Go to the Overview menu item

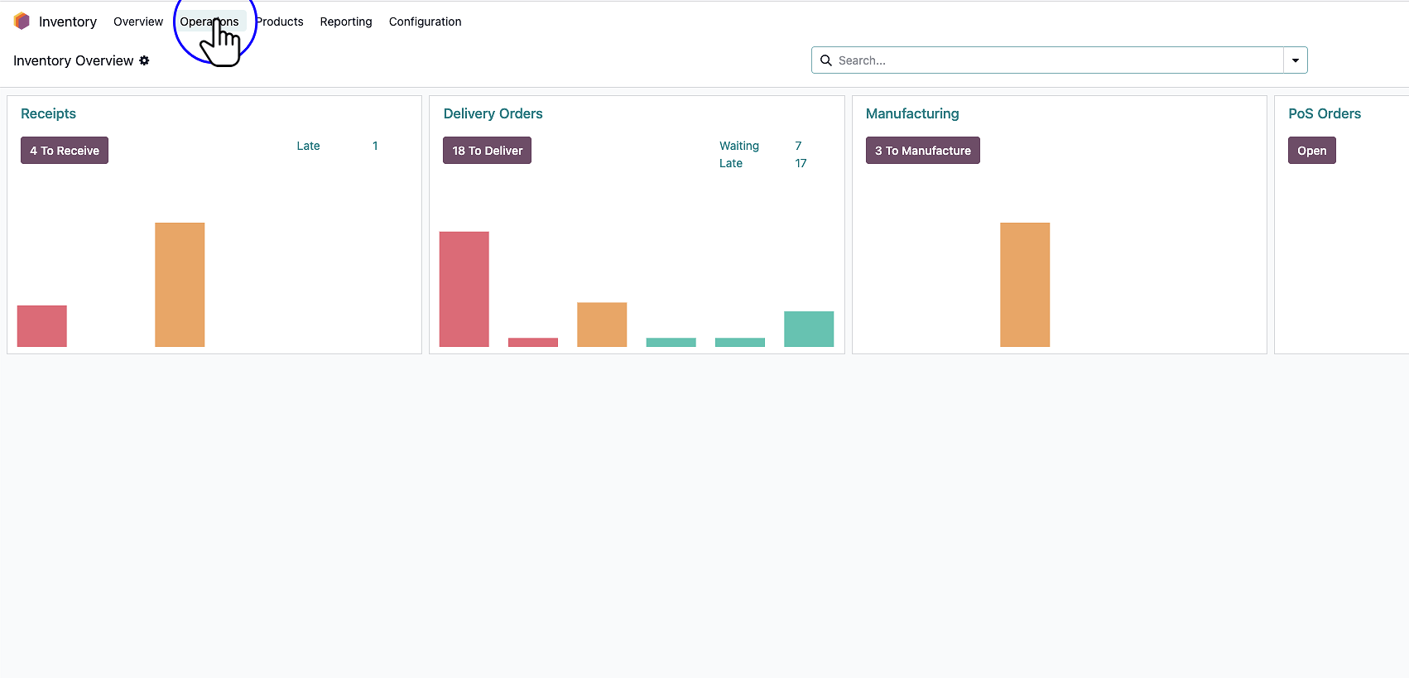point(138,22)
